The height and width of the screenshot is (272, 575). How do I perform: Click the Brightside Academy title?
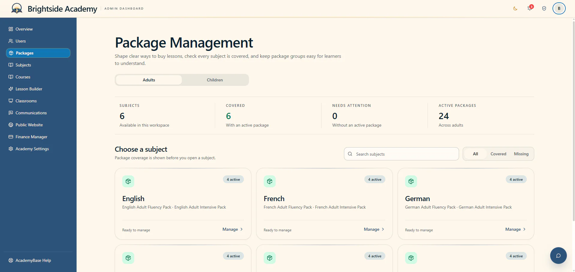(62, 9)
